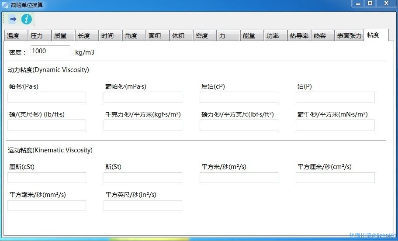The height and width of the screenshot is (241, 398).
Task: Maximize the 简陋单位换算 window
Action: click(x=370, y=3)
